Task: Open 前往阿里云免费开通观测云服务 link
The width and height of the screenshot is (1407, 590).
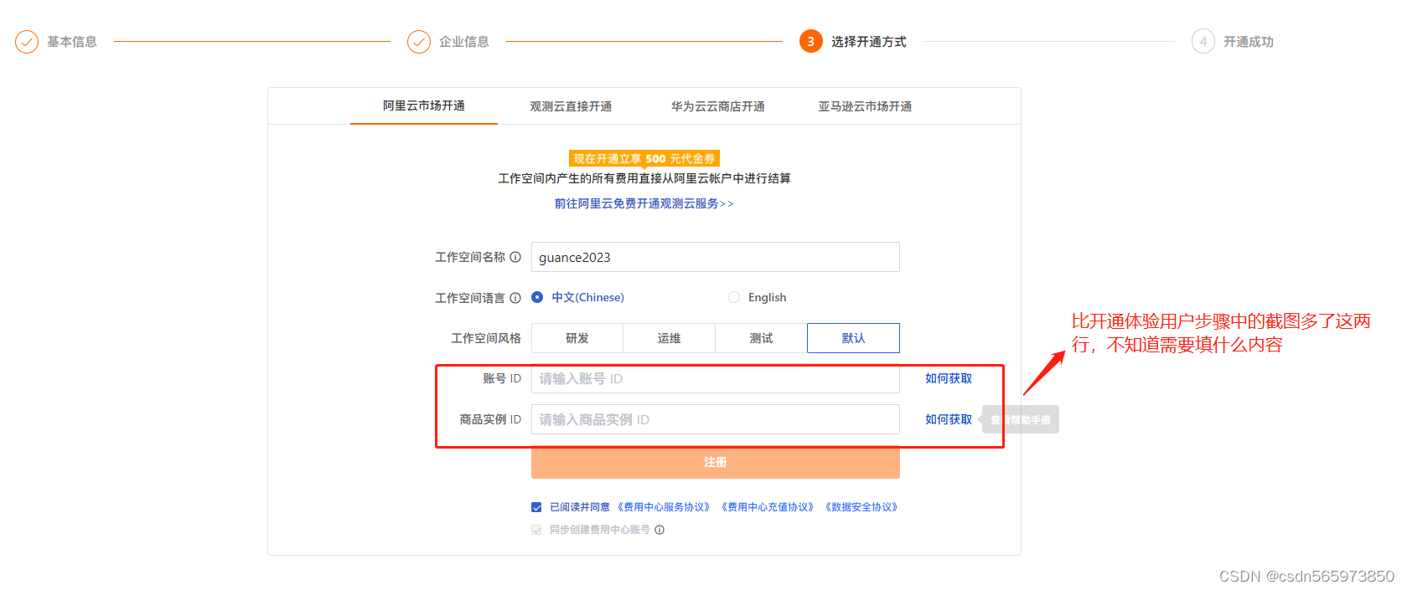Action: [x=644, y=203]
